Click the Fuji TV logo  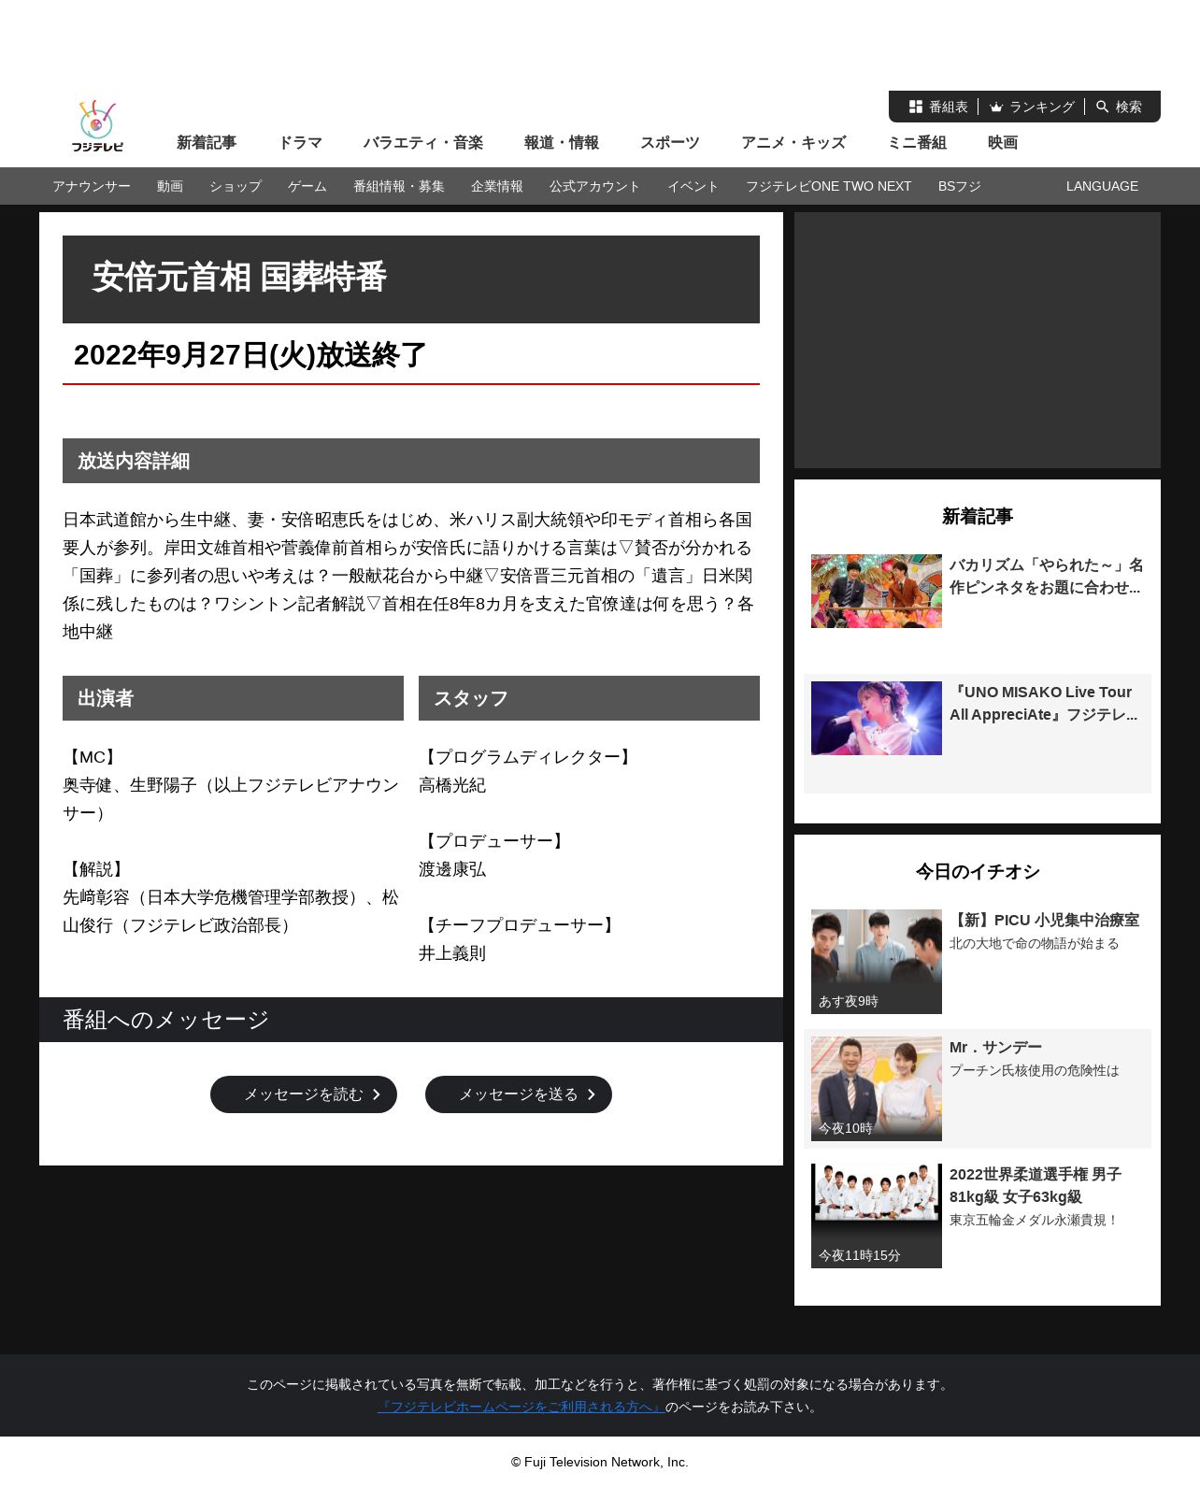coord(97,125)
